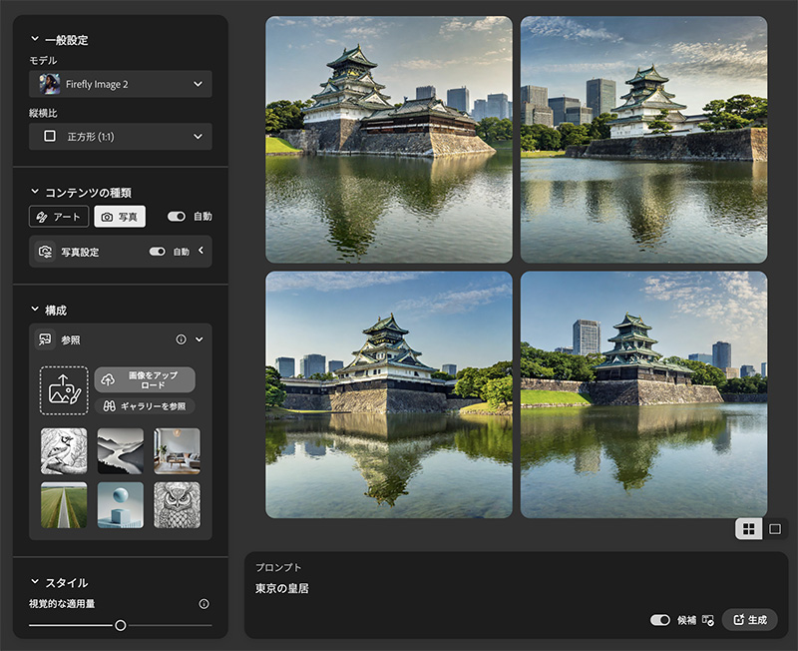Disable the 候補 suggestions toggle
This screenshot has height=651, width=798.
pyautogui.click(x=659, y=620)
